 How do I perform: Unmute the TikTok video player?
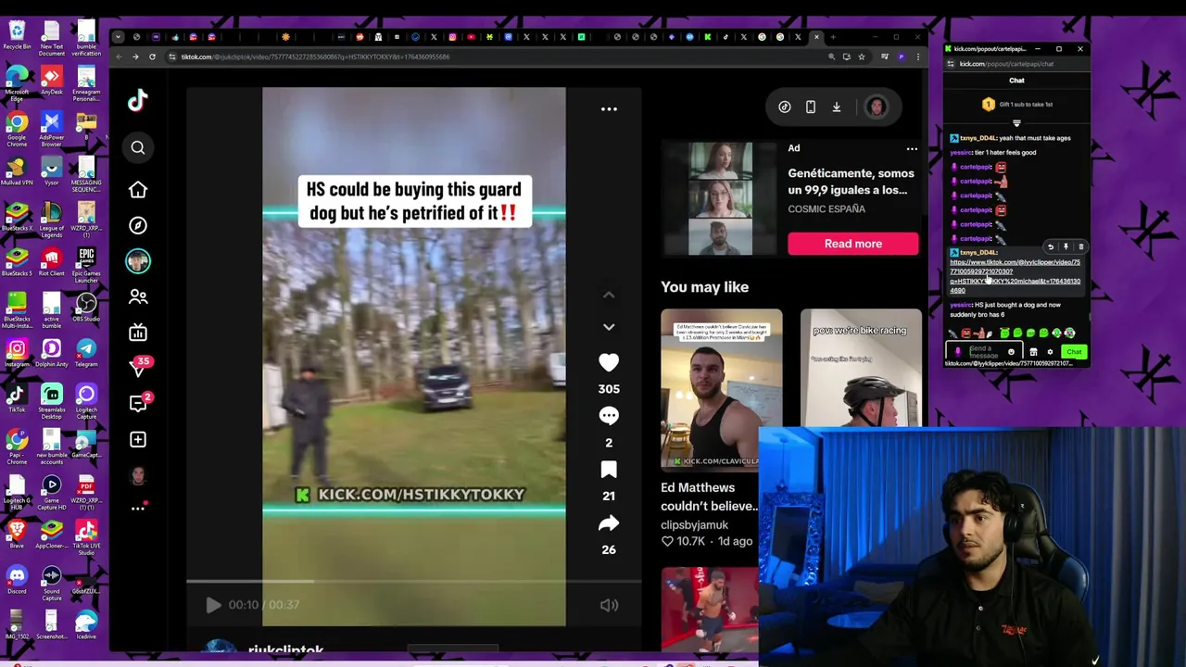pos(609,605)
